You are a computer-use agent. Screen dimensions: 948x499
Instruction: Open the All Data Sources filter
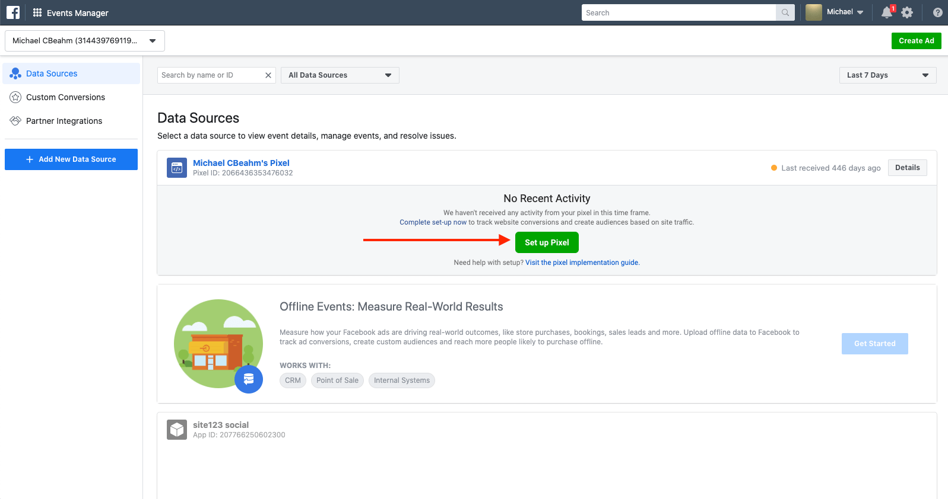[x=340, y=75]
